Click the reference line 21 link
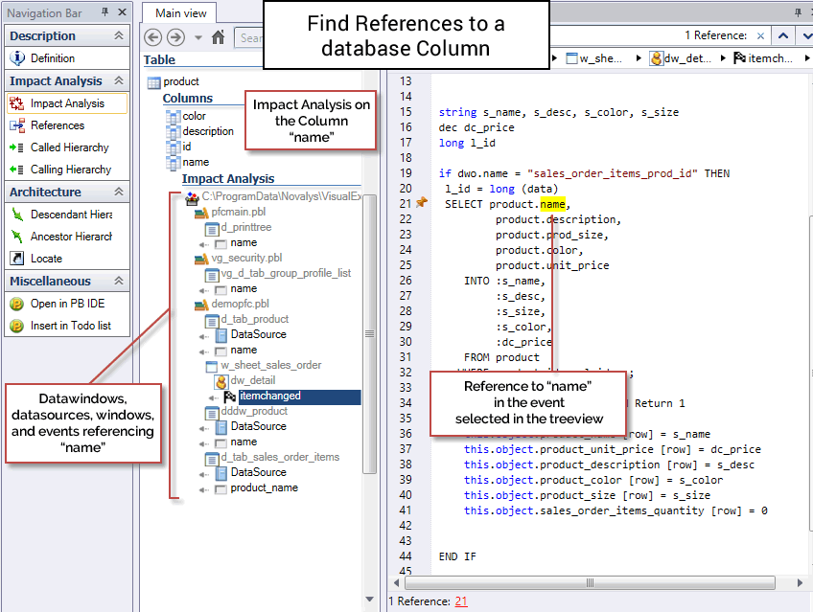Image resolution: width=813 pixels, height=612 pixels. pyautogui.click(x=461, y=601)
